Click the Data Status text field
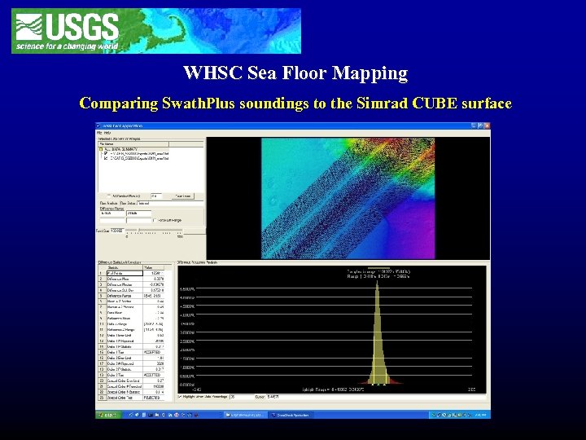Viewport: 586px width, 440px height. [x=170, y=203]
